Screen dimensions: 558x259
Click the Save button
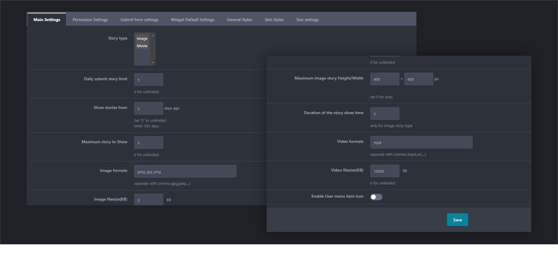[457, 220]
